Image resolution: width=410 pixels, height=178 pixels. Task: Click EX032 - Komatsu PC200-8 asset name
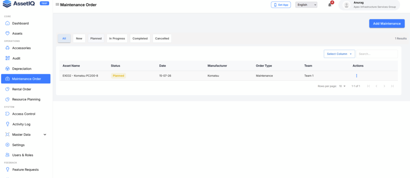[80, 76]
